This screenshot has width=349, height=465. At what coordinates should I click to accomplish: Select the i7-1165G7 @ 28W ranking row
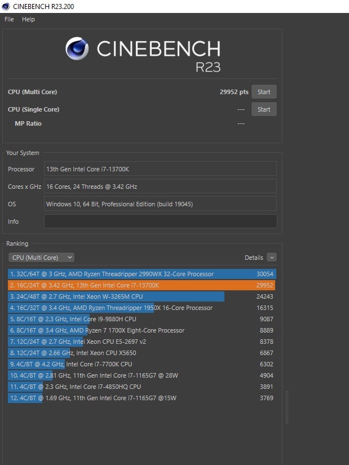tap(142, 375)
